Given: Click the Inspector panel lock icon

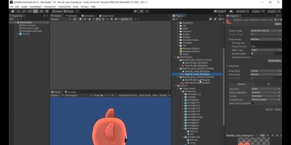Looking at the screenshot, I should click(x=277, y=16).
